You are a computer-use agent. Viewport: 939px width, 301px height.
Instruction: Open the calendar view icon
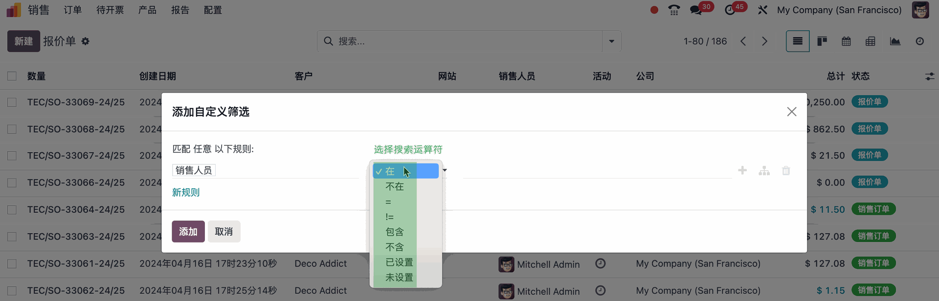coord(846,41)
